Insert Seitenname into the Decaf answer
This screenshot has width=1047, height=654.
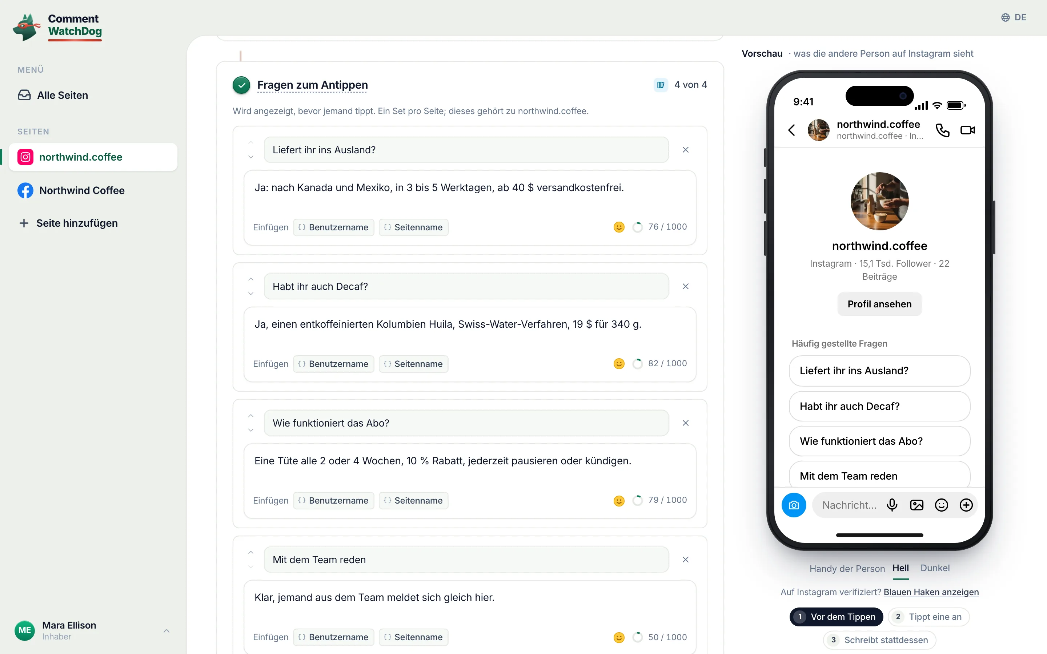pos(414,364)
